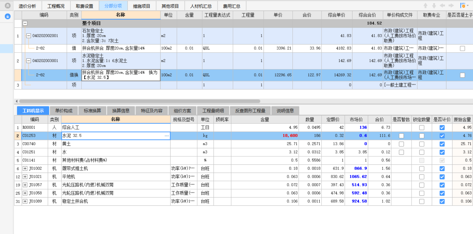Collapse the 整个项目 root row

click(25, 23)
